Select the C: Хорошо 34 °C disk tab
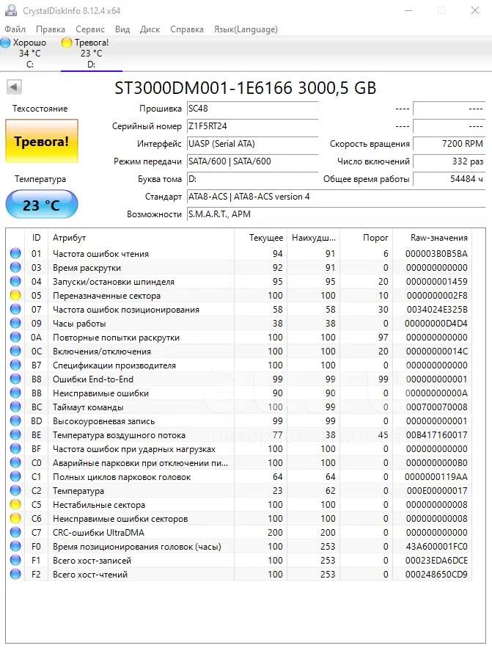492x648 pixels. [30, 54]
